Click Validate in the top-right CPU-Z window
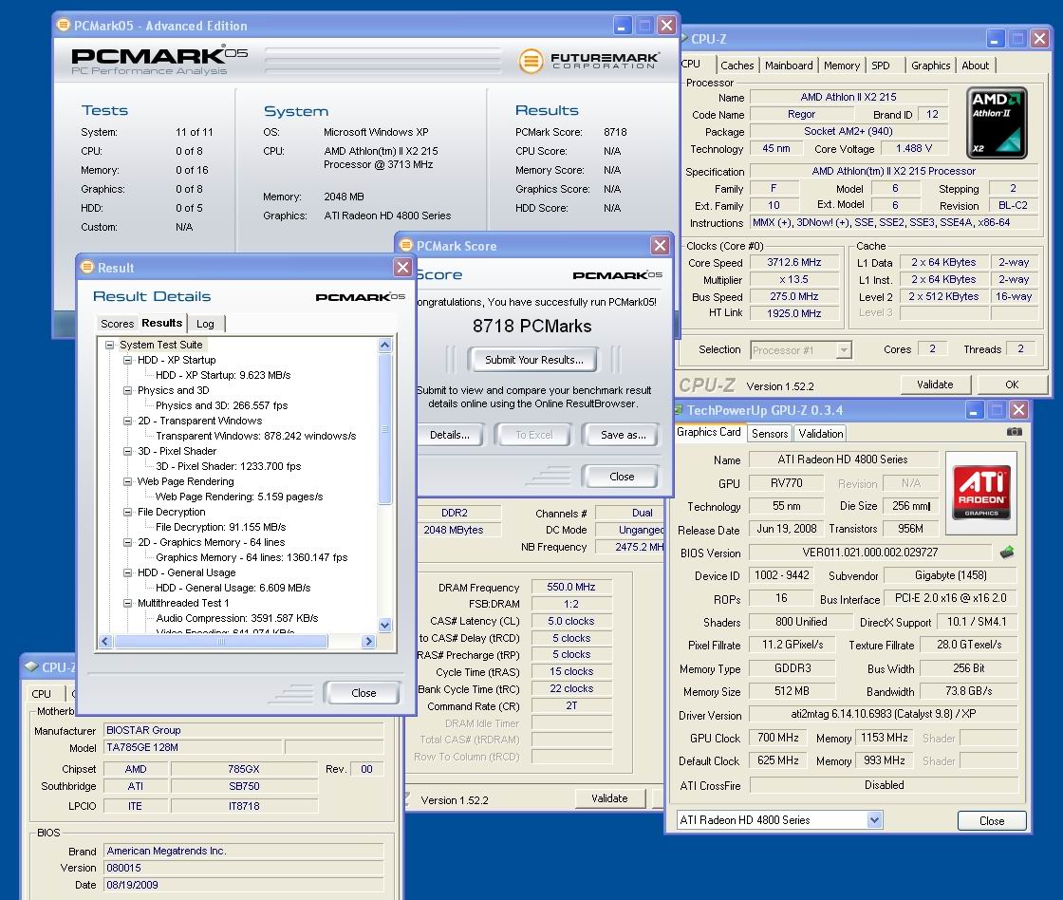 pyautogui.click(x=935, y=384)
